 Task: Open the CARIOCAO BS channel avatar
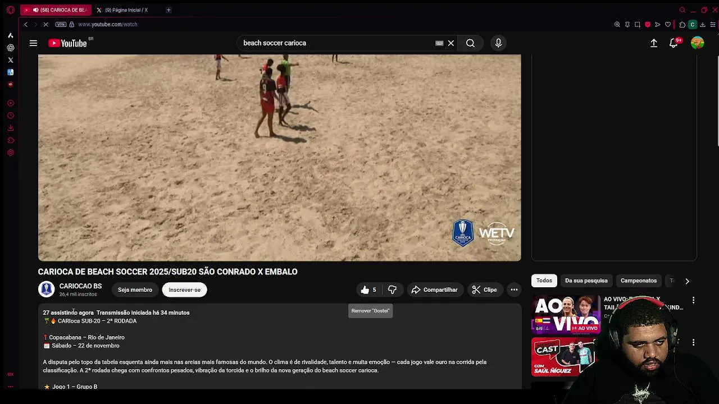[x=46, y=290]
